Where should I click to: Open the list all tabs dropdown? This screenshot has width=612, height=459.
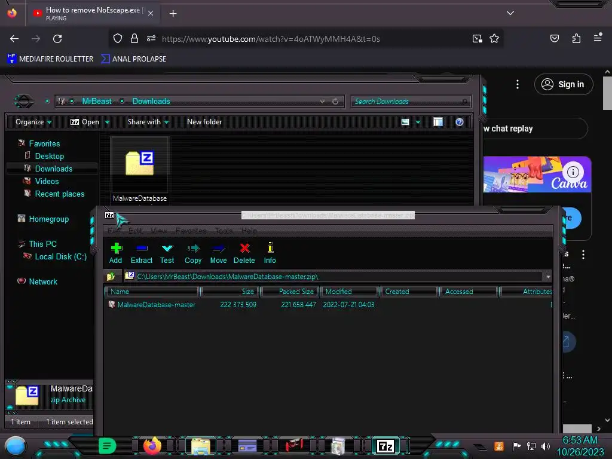click(x=510, y=13)
